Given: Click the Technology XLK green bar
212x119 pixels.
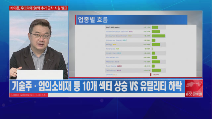Looking at the screenshot, I should tap(156, 70).
